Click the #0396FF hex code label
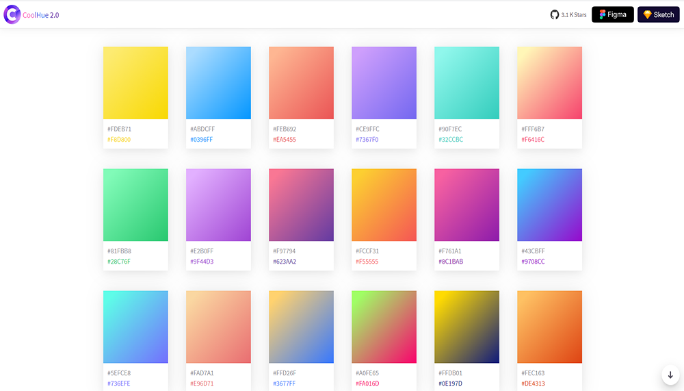 (x=202, y=140)
